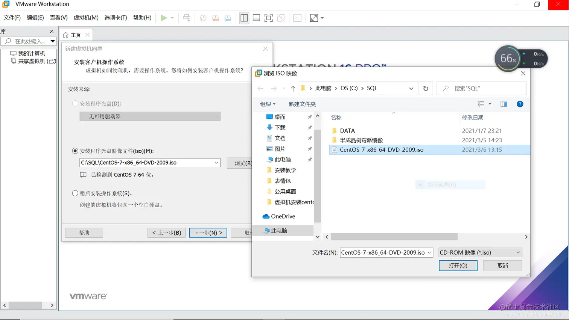Open the View (查看) menu
The image size is (569, 320).
(x=59, y=18)
